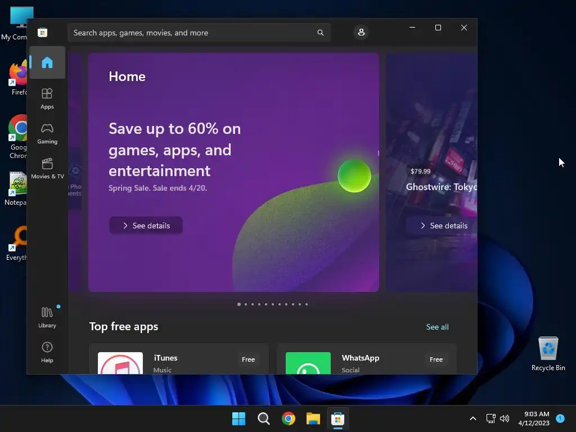576x432 pixels.
Task: Select the My Computer desktop icon
Action: [17, 24]
